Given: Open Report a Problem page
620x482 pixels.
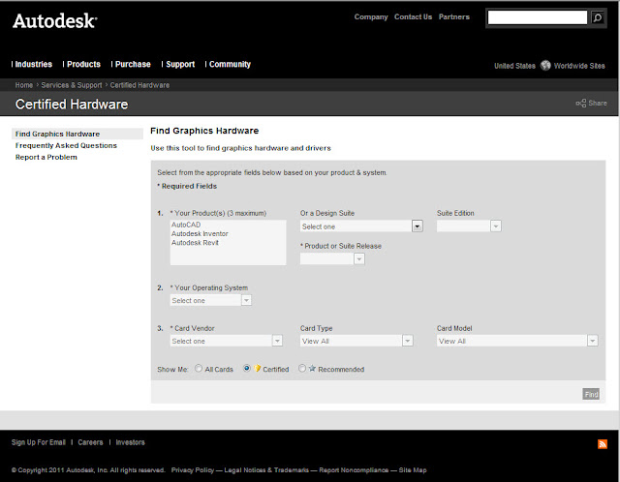Looking at the screenshot, I should coord(46,157).
